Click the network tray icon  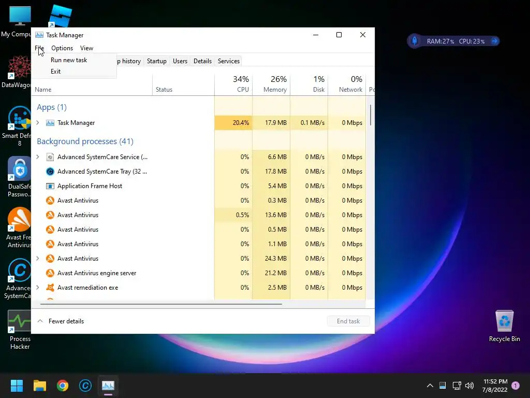(457, 386)
